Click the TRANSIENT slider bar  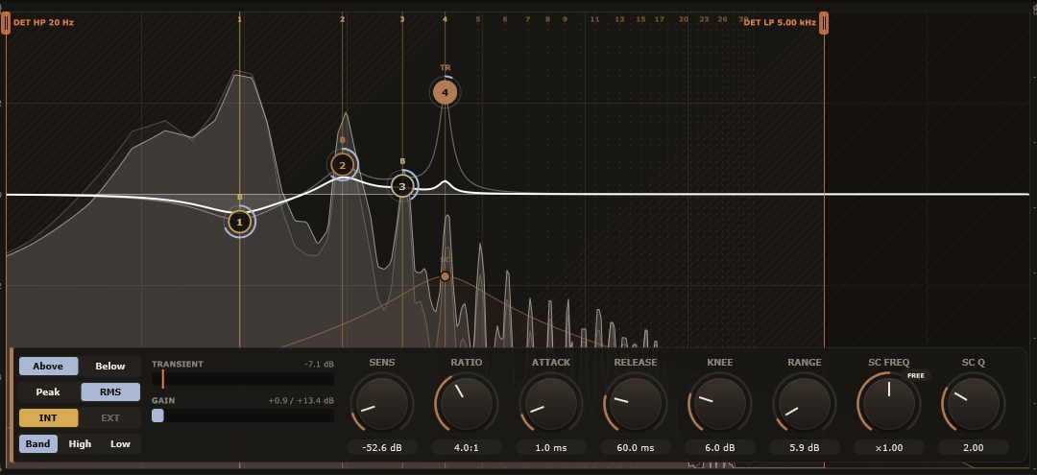pyautogui.click(x=243, y=379)
